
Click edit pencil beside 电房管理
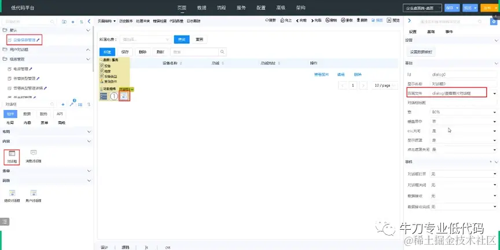click(x=31, y=69)
